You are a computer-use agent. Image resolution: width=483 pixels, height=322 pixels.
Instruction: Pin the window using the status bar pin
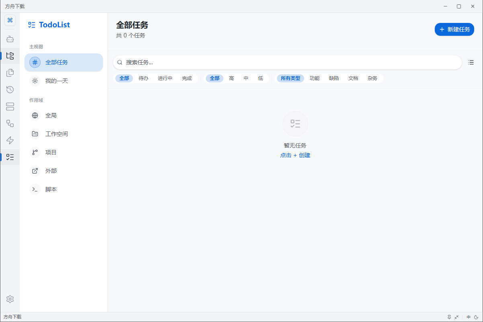click(x=449, y=317)
